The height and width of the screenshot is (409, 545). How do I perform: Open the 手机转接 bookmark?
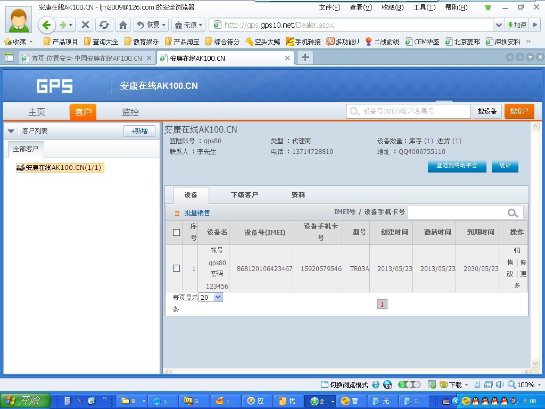(x=303, y=42)
